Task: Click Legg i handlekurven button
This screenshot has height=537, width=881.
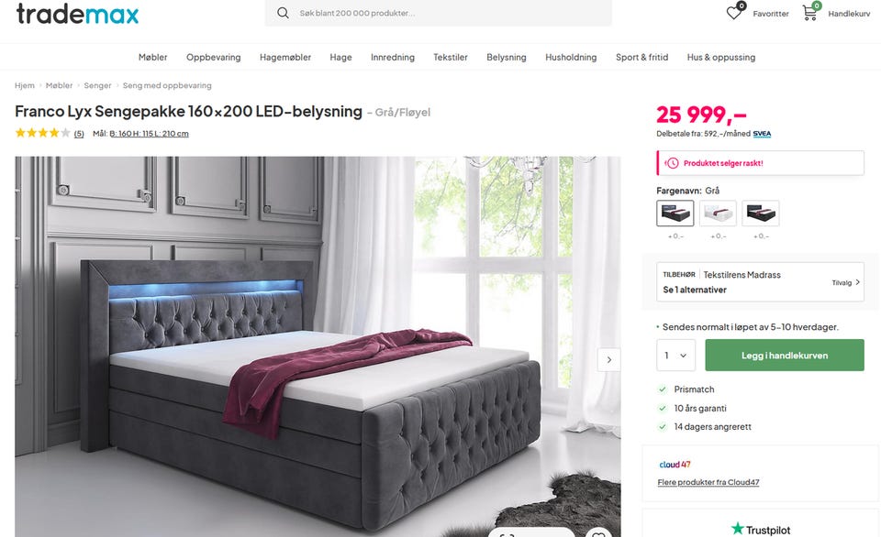Action: 785,356
